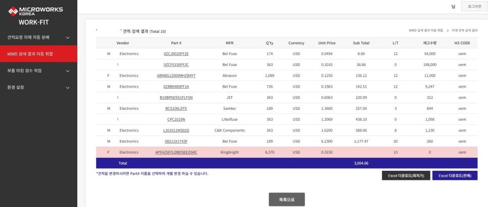Screen dimensions: 488x207
Task: Click the Vendor column header
Action: 123,43
